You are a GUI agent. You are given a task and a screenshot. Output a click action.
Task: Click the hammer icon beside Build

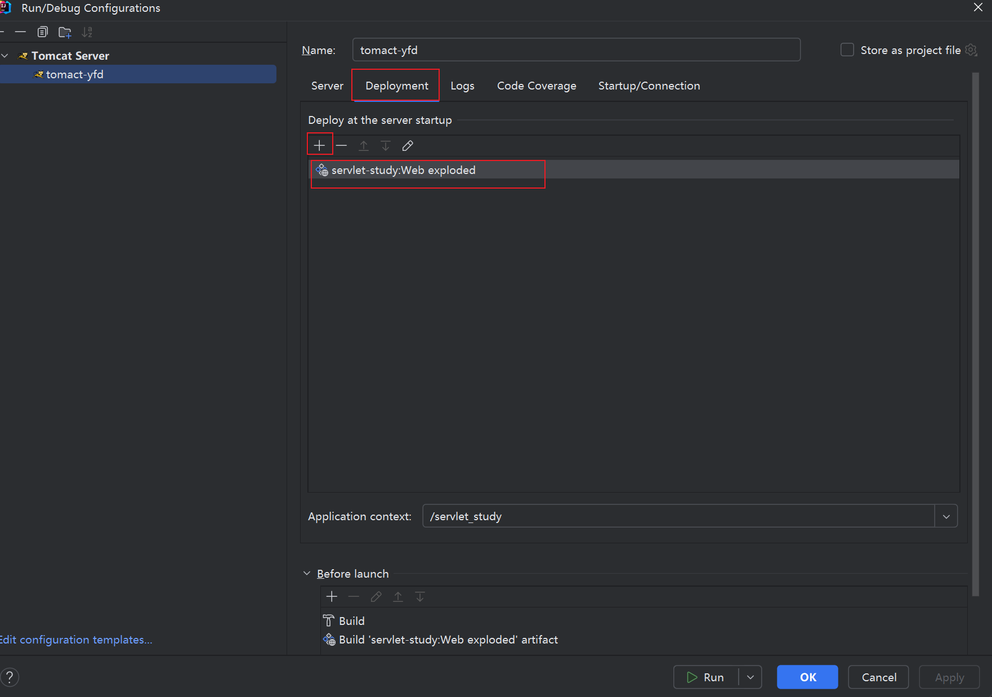(x=329, y=620)
